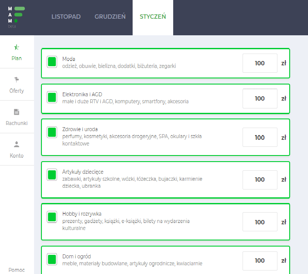Screen dimensions: 308x274
Task: Switch to the Listopad tab
Action: tap(66, 17)
